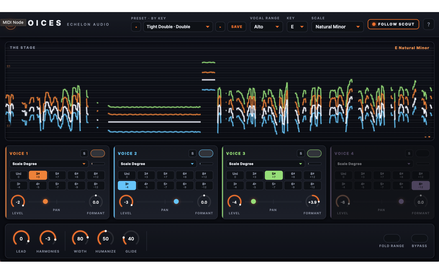
Task: Select Voice 2 6# +8 interval
Action: 185,175
